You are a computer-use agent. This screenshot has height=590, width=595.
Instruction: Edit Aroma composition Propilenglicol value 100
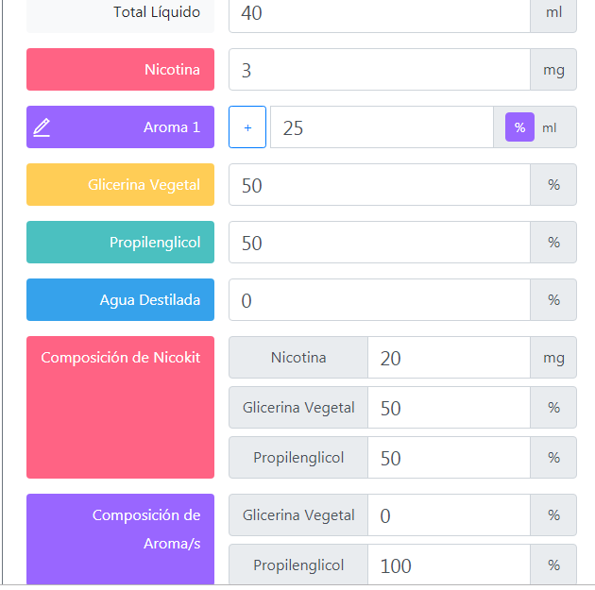tap(448, 565)
